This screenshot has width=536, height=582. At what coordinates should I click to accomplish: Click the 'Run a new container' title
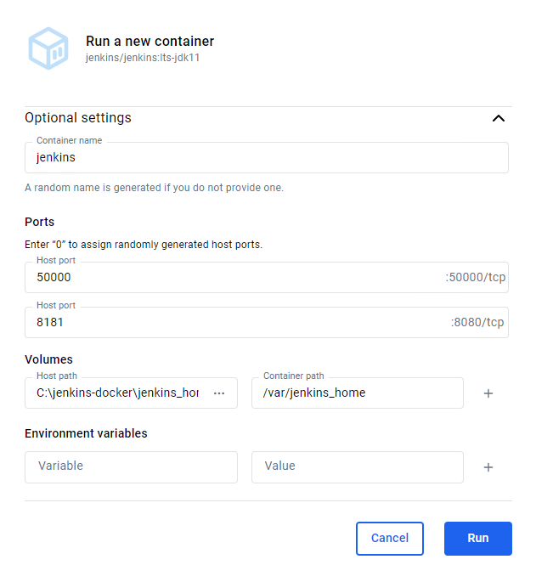150,41
